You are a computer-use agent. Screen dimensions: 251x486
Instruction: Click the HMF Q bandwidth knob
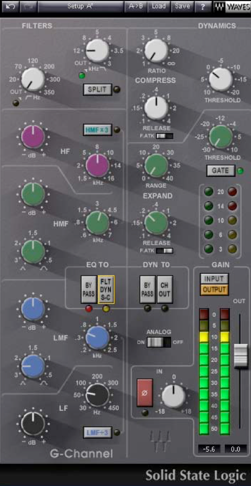33,251
